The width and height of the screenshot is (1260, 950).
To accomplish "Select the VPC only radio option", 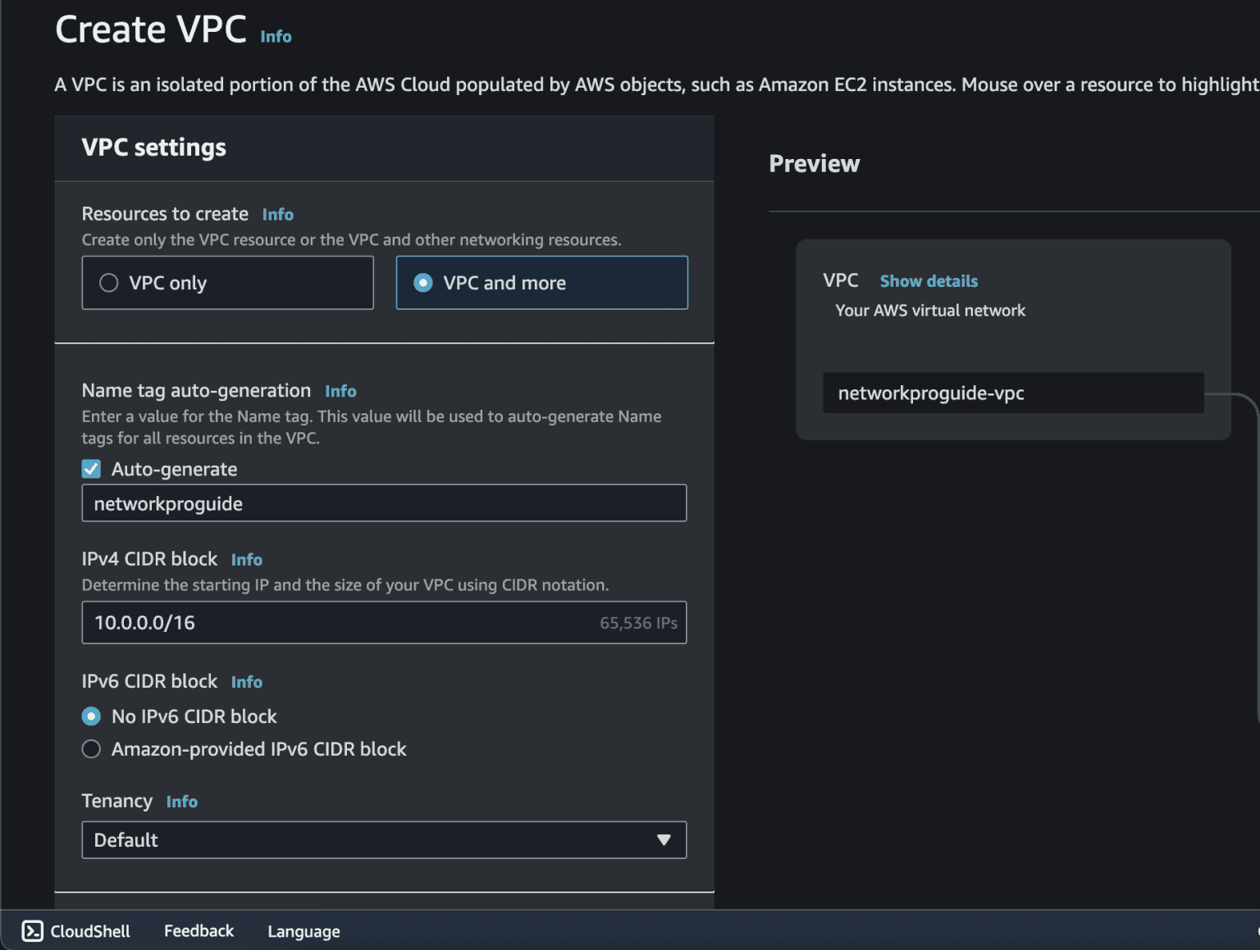I will 109,283.
